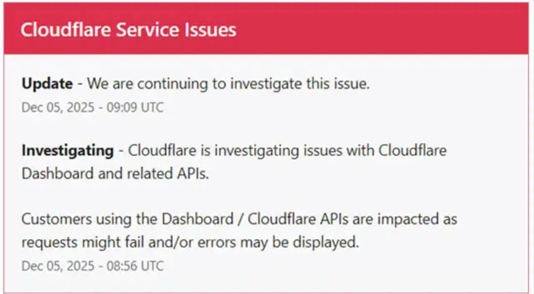Click "Dashboard and related APIs." line
The width and height of the screenshot is (534, 294).
[x=115, y=174]
